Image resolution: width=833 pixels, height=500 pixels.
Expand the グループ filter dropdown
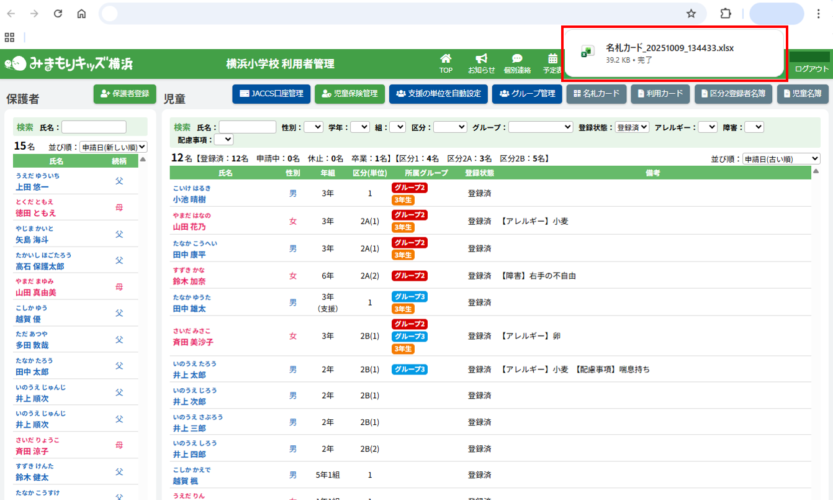click(541, 127)
